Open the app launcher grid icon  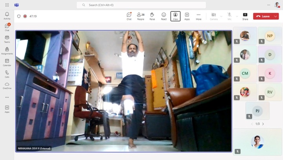[7, 5]
